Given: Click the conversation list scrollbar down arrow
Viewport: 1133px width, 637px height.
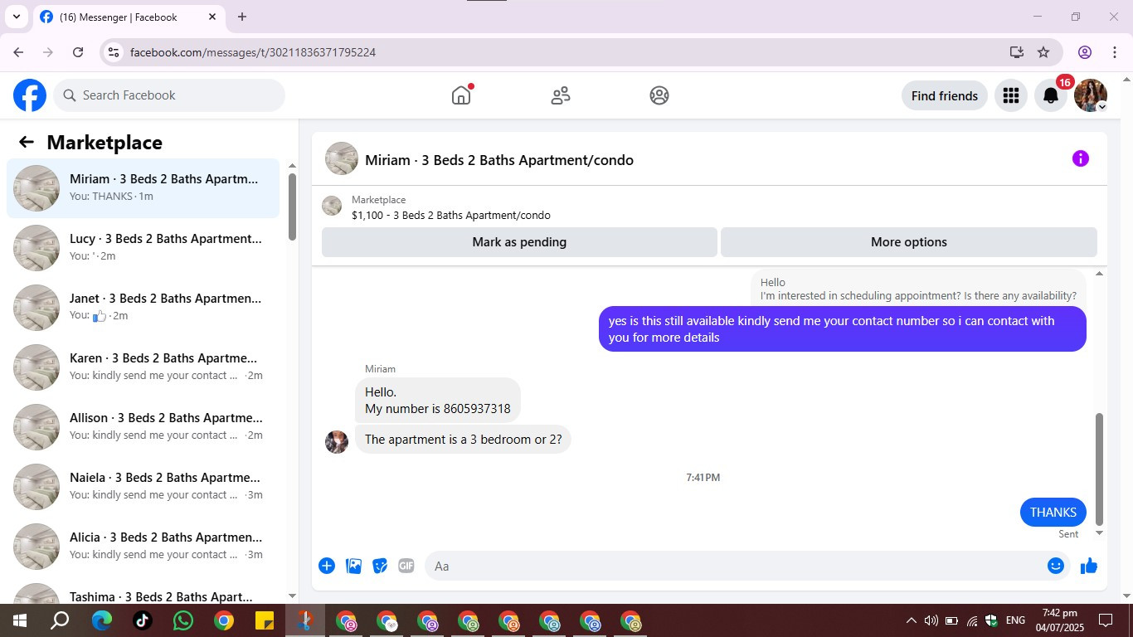Looking at the screenshot, I should coord(292,596).
